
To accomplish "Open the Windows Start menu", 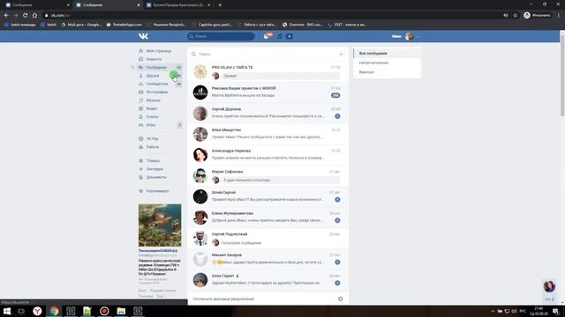I will click(7, 311).
